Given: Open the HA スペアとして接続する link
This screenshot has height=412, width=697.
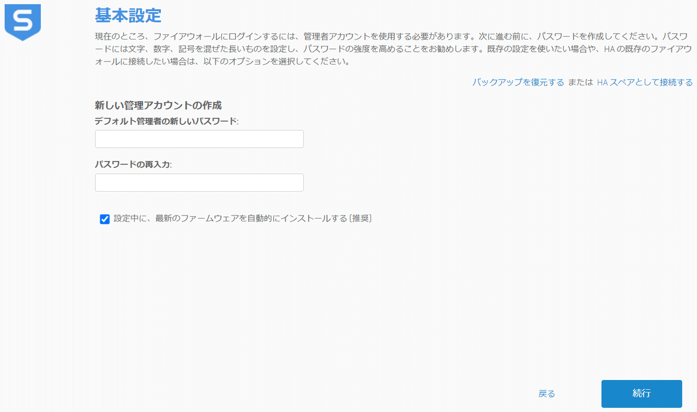Looking at the screenshot, I should tap(645, 83).
